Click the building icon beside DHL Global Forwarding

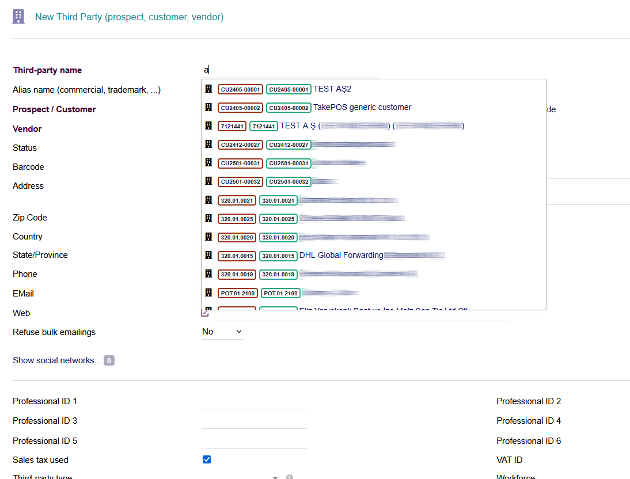point(209,255)
